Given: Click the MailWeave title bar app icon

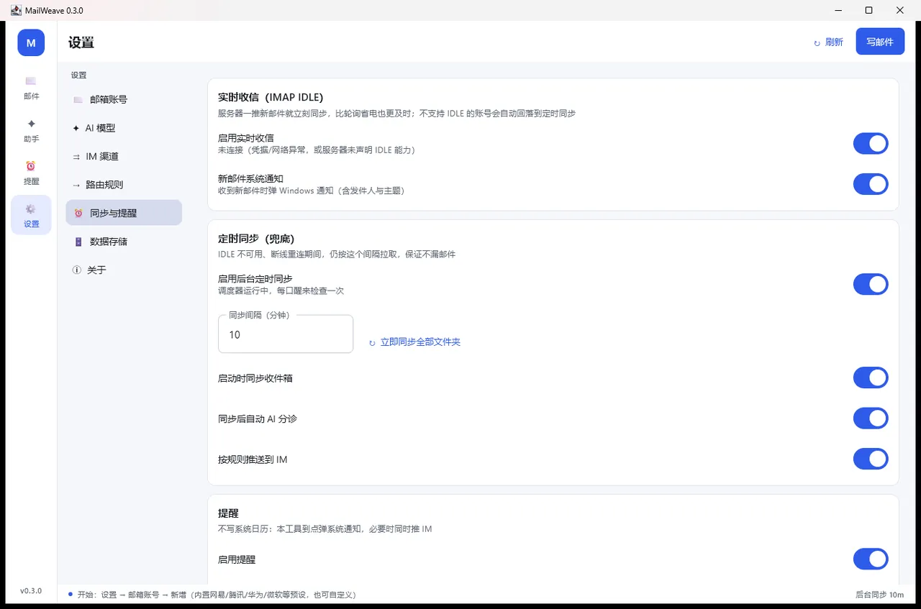Looking at the screenshot, I should (16, 10).
